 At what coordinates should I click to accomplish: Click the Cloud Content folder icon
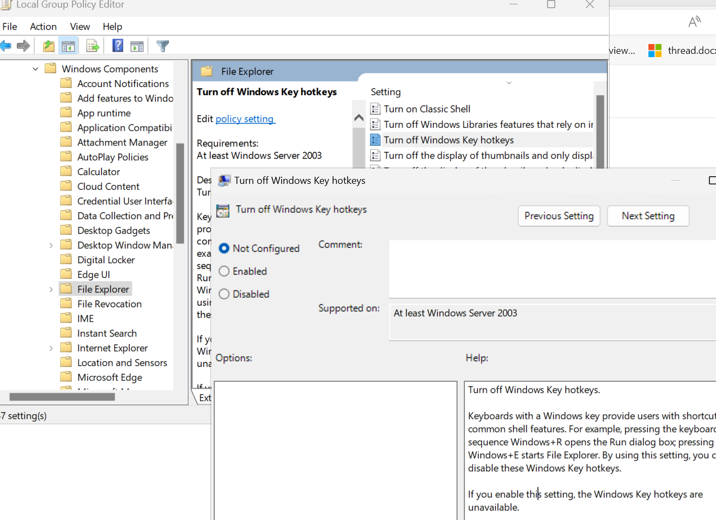pos(66,186)
